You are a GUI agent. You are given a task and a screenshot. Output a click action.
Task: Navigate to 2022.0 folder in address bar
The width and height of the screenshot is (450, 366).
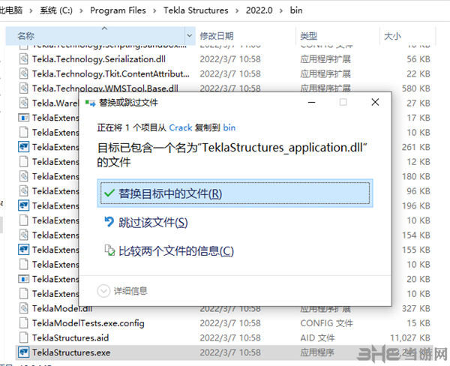259,10
